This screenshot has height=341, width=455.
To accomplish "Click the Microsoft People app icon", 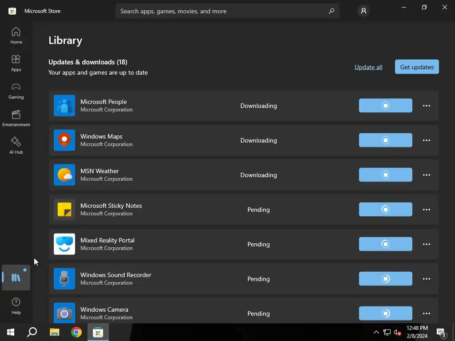I will click(64, 106).
